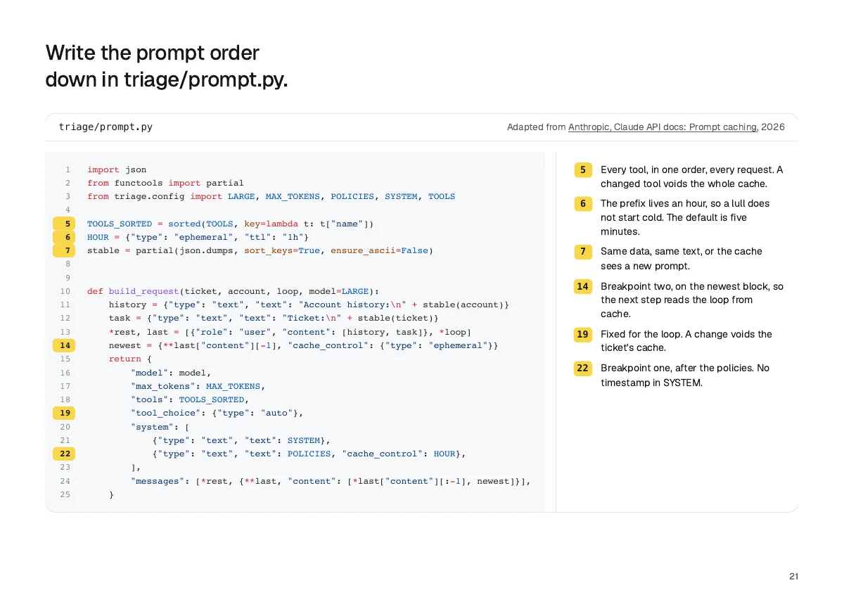844x597 pixels.
Task: Click annotation badge 7 beside 'Same data, same text'
Action: (x=583, y=252)
